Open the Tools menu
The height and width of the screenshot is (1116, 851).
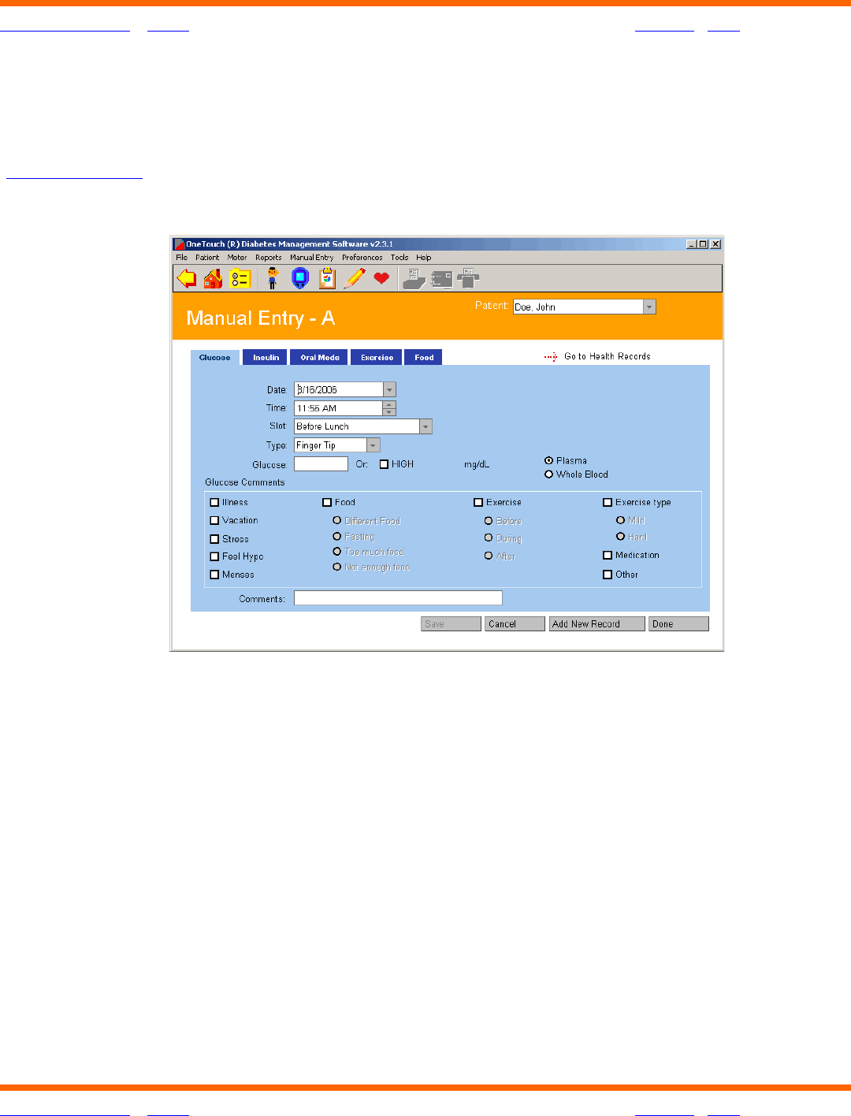coord(399,258)
